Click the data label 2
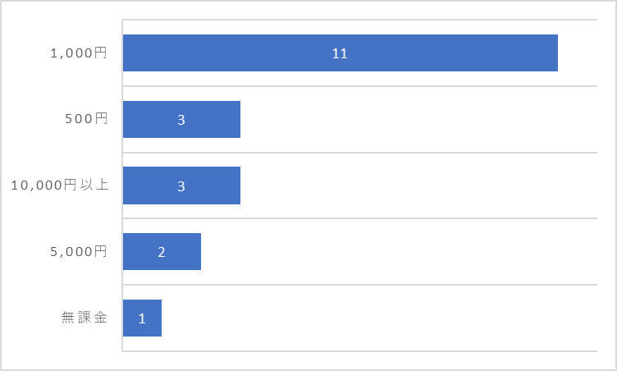This screenshot has width=617, height=371. coord(162,252)
